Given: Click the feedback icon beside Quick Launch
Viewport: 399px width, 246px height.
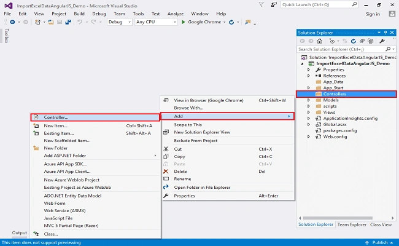Looking at the screenshot, I should click(x=274, y=4).
